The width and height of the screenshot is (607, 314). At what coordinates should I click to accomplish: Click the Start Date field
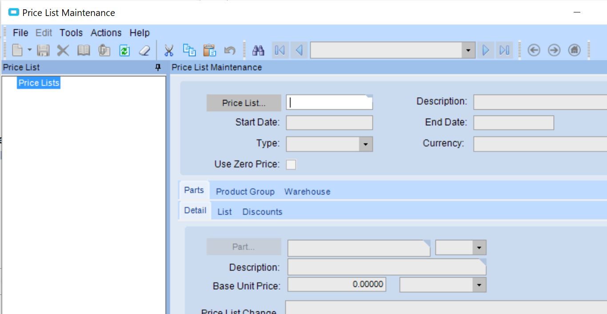329,123
